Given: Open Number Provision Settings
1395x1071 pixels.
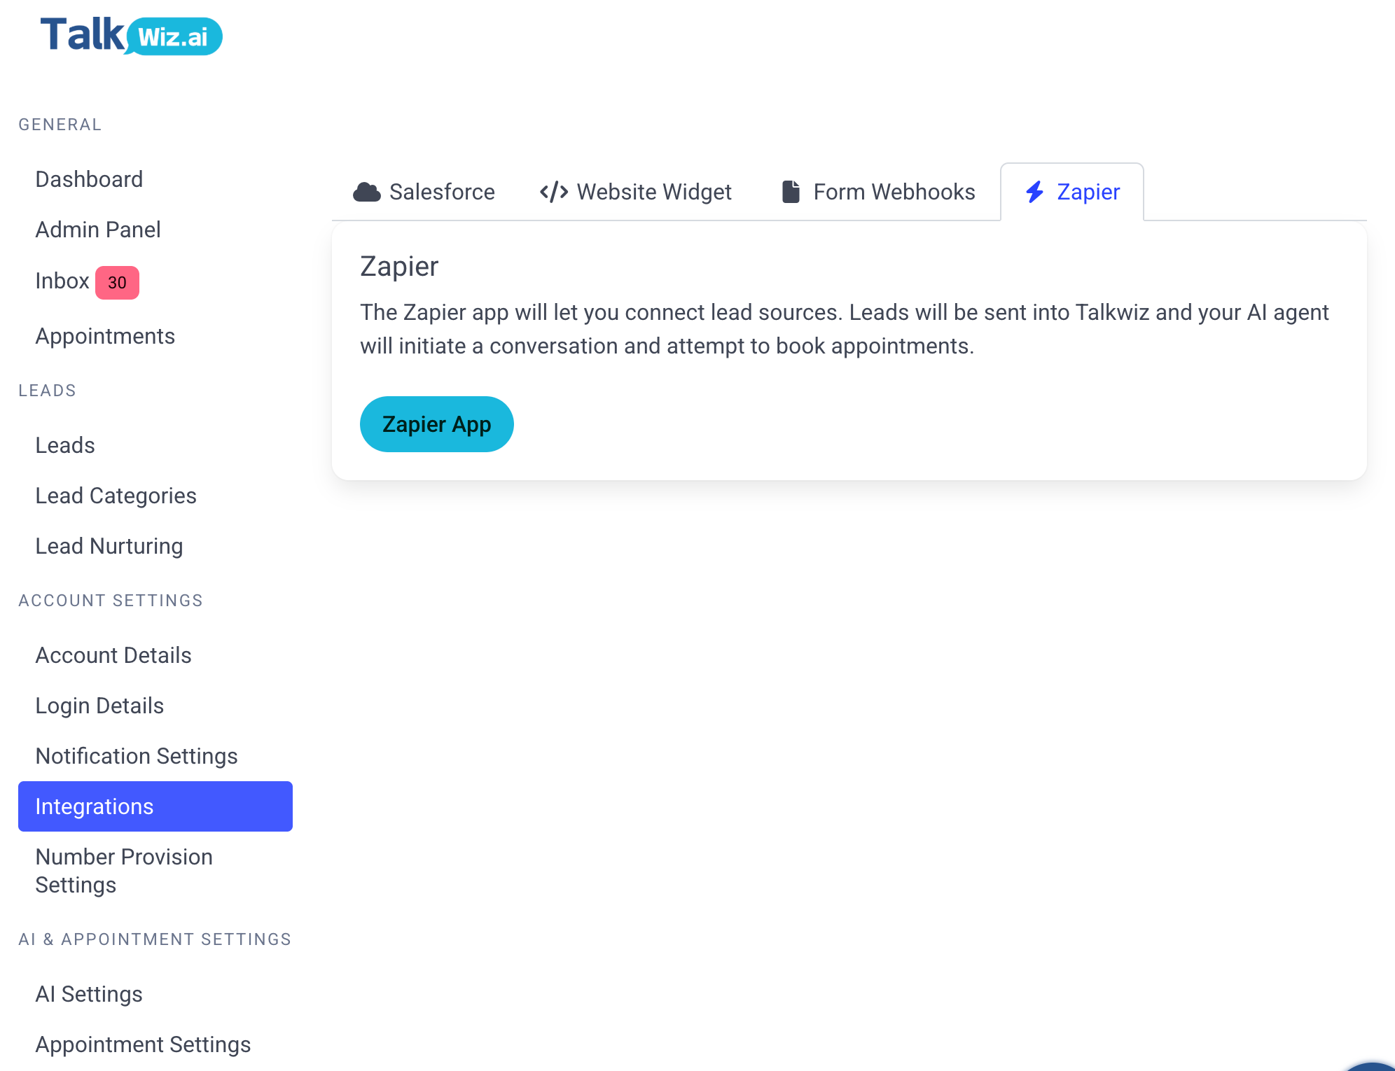Looking at the screenshot, I should (x=124, y=871).
